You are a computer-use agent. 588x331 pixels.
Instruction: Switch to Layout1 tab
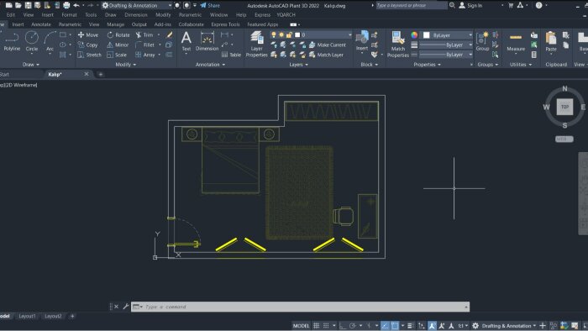[x=27, y=316]
